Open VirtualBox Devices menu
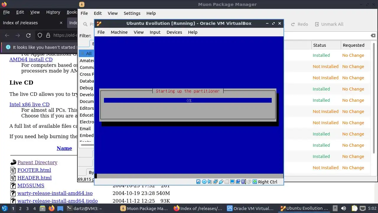This screenshot has width=378, height=213. click(x=174, y=32)
